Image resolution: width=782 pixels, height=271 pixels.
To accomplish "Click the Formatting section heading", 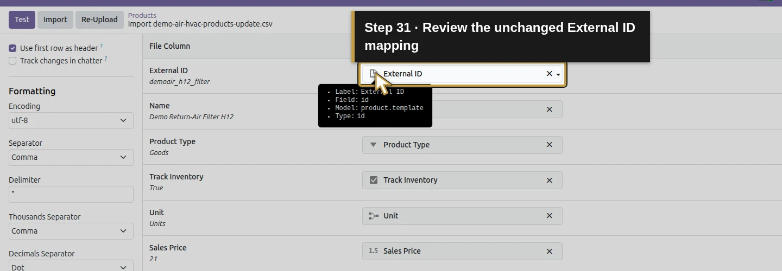I will click(32, 91).
